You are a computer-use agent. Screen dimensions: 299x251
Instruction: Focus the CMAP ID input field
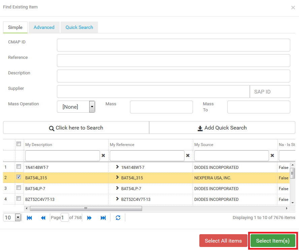coord(173,45)
